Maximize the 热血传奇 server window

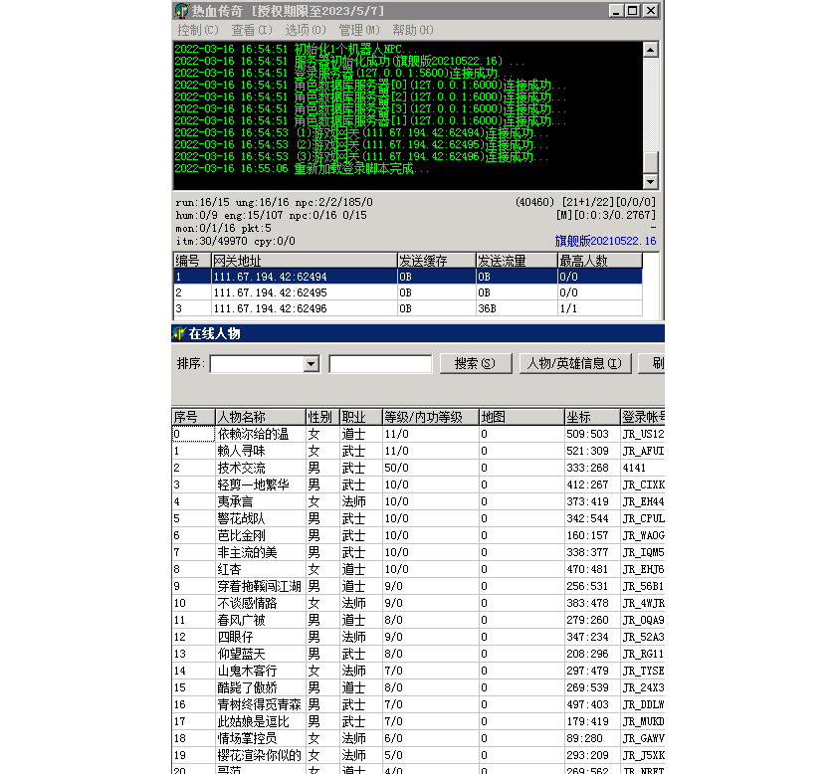[631, 11]
